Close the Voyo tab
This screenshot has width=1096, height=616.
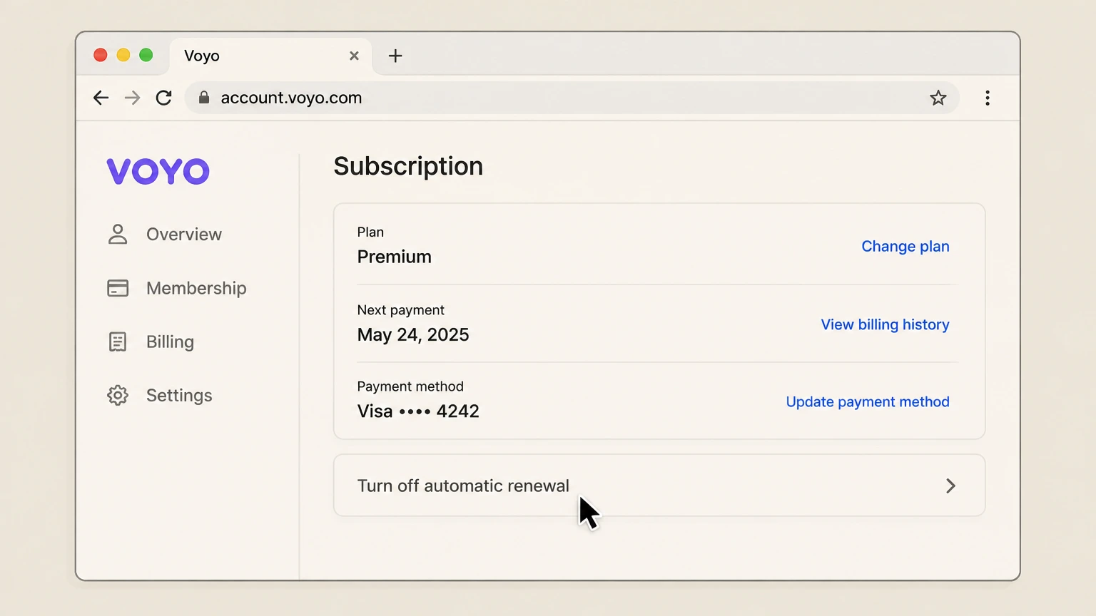pos(354,56)
